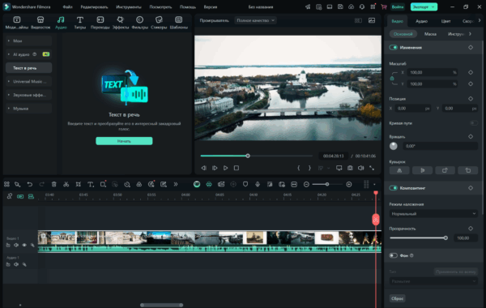Click the marker shield icon in timeline toolbar

coord(245,184)
